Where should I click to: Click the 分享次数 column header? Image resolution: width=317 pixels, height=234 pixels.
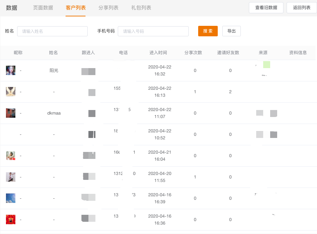pyautogui.click(x=193, y=53)
